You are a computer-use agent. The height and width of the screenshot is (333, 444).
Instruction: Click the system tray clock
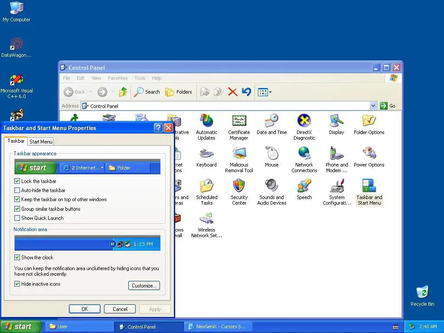coord(428,326)
